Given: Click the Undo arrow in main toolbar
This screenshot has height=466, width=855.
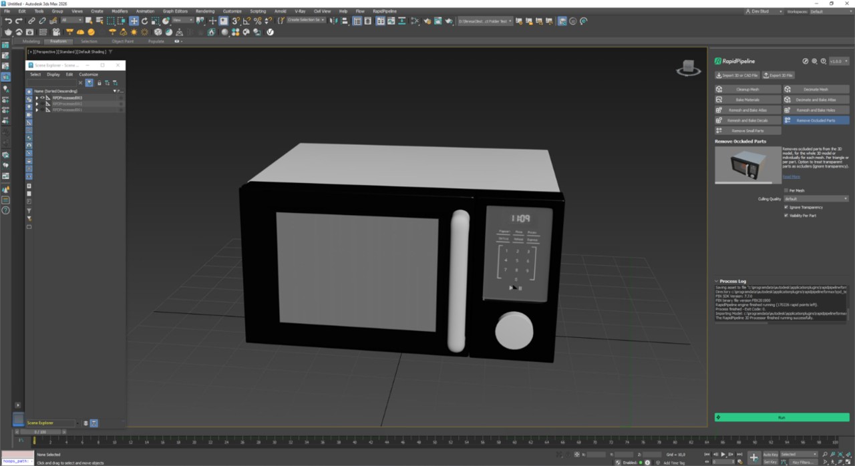Looking at the screenshot, I should tap(8, 21).
